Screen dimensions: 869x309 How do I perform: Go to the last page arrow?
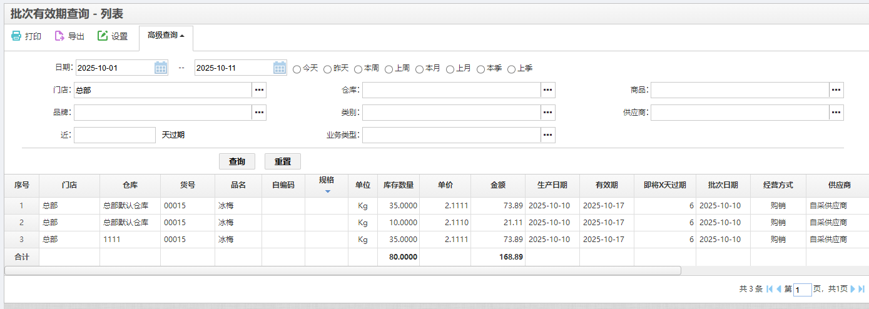tap(861, 289)
